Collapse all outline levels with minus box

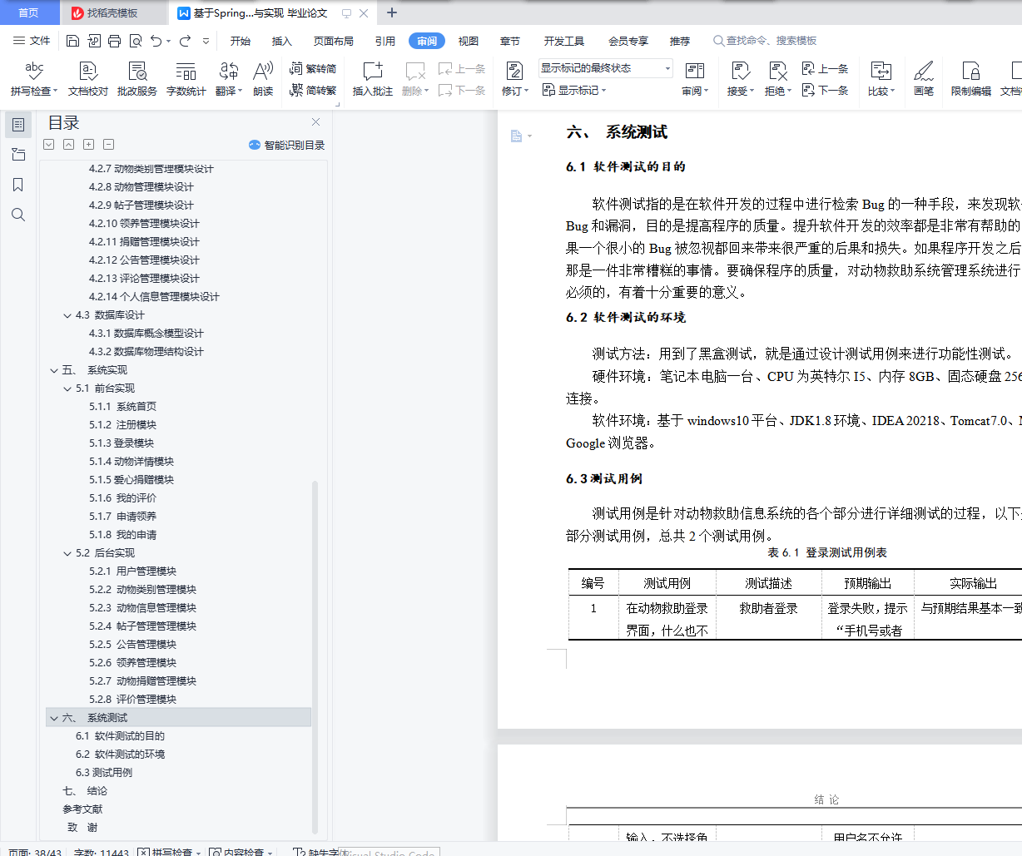point(108,145)
